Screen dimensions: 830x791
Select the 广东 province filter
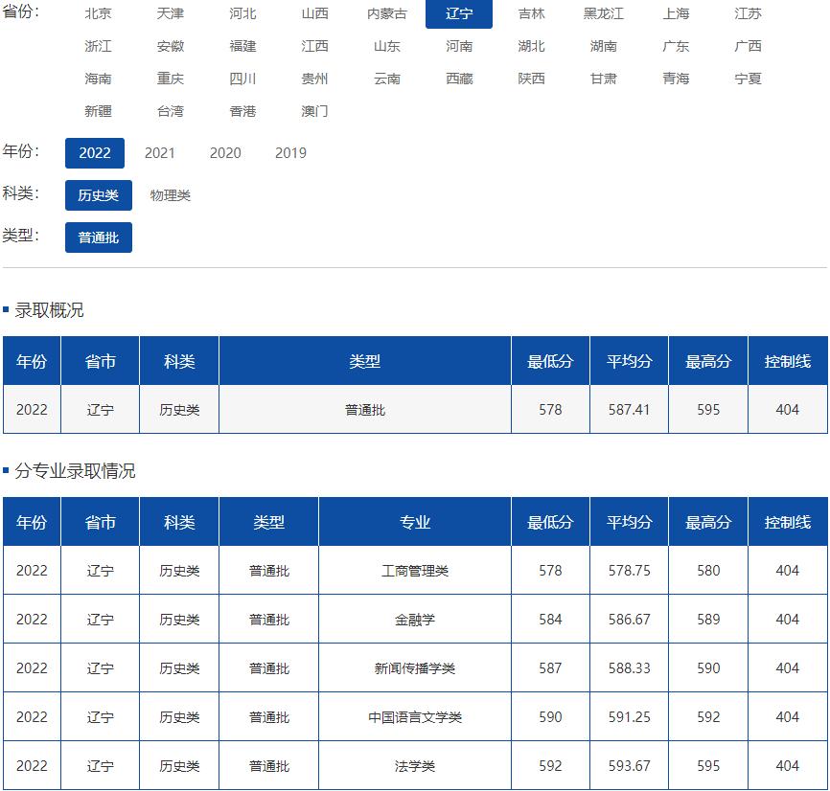(x=677, y=46)
